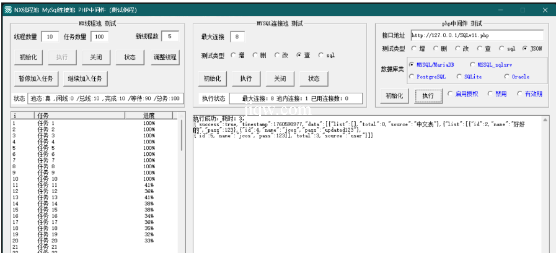Select the JSON test type radio button
Screen dimensions: 556x253
(526, 48)
